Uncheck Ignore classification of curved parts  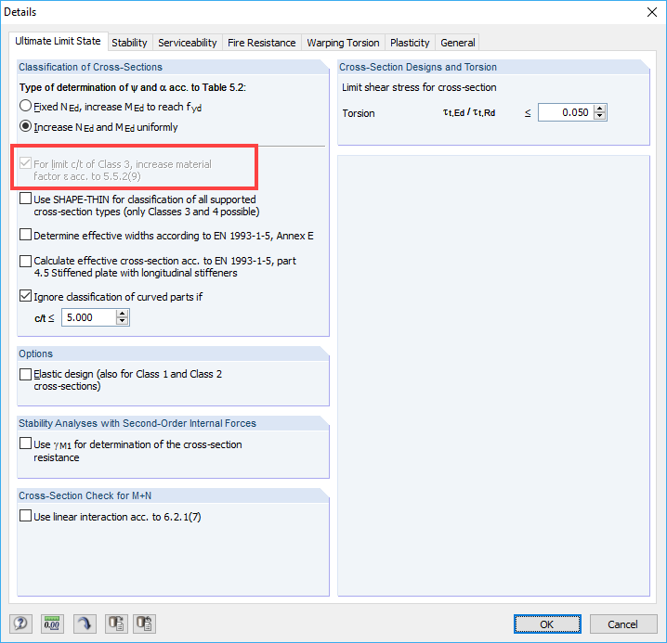pyautogui.click(x=25, y=296)
